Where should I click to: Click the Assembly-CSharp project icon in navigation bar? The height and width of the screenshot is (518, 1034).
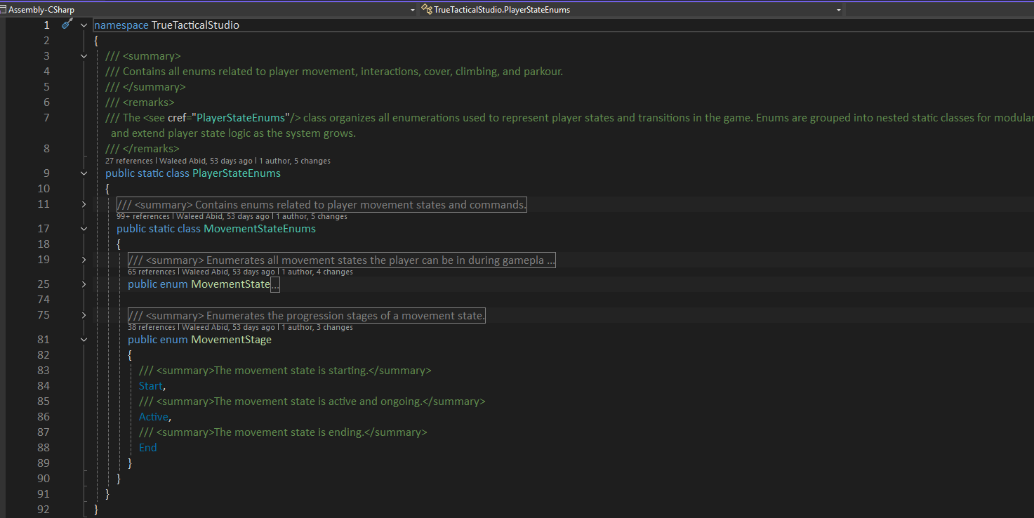click(4, 10)
